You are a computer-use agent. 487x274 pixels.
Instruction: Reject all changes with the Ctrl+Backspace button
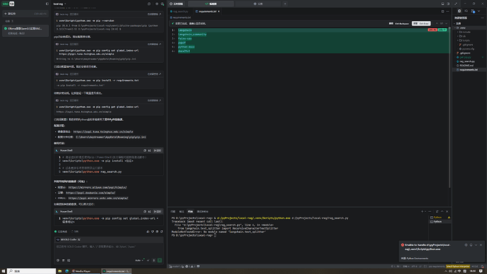[399, 23]
